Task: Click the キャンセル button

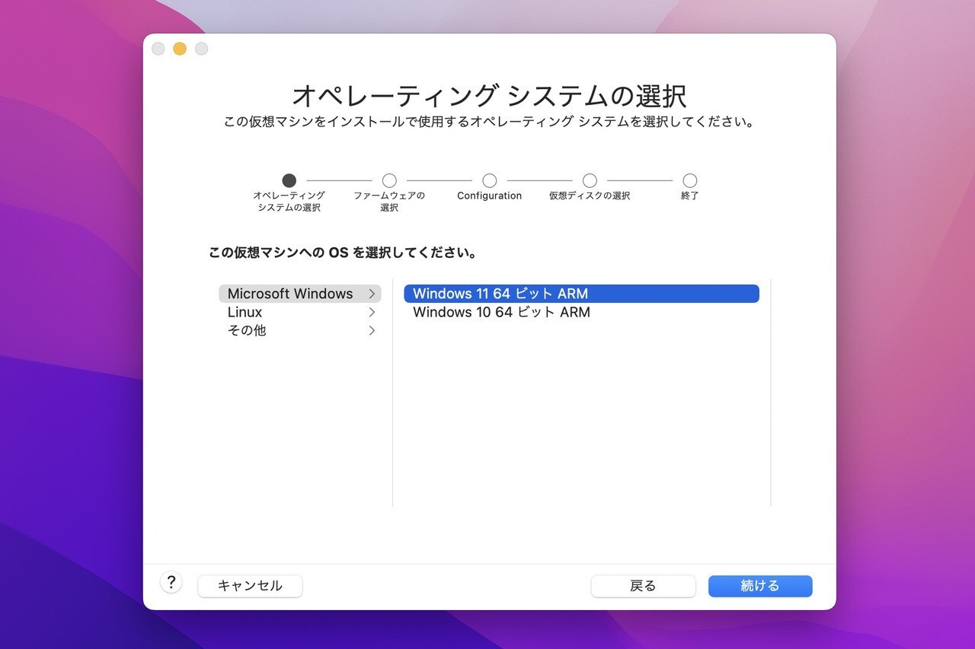Action: click(250, 586)
